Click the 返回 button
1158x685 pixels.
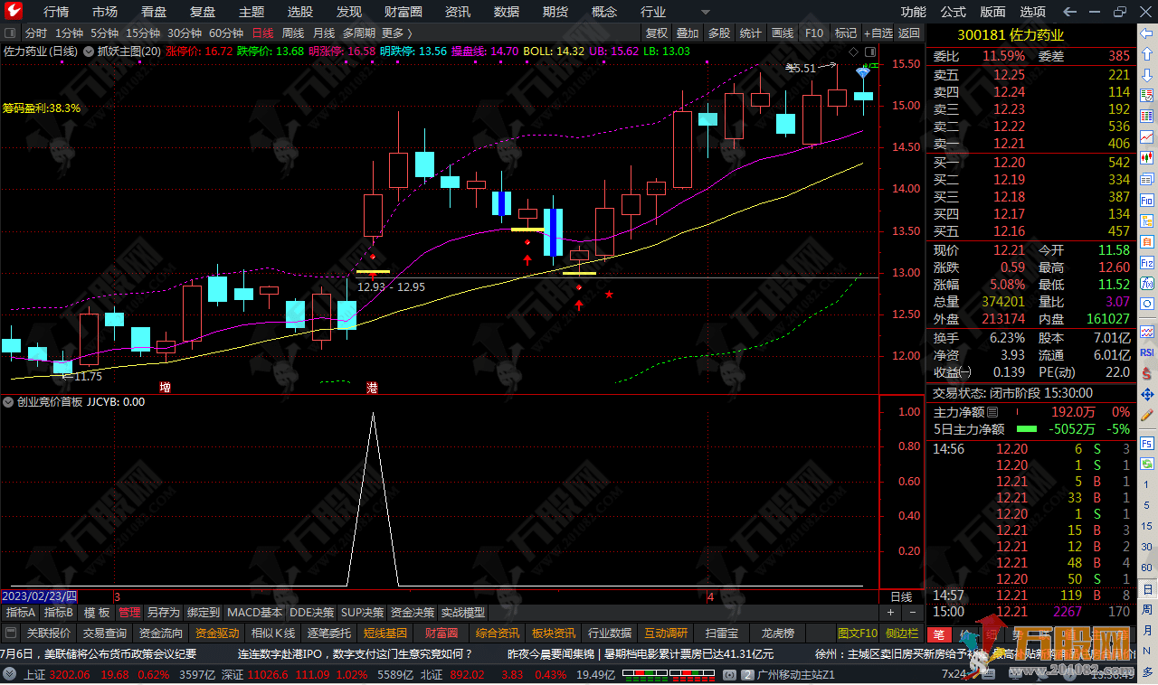909,33
